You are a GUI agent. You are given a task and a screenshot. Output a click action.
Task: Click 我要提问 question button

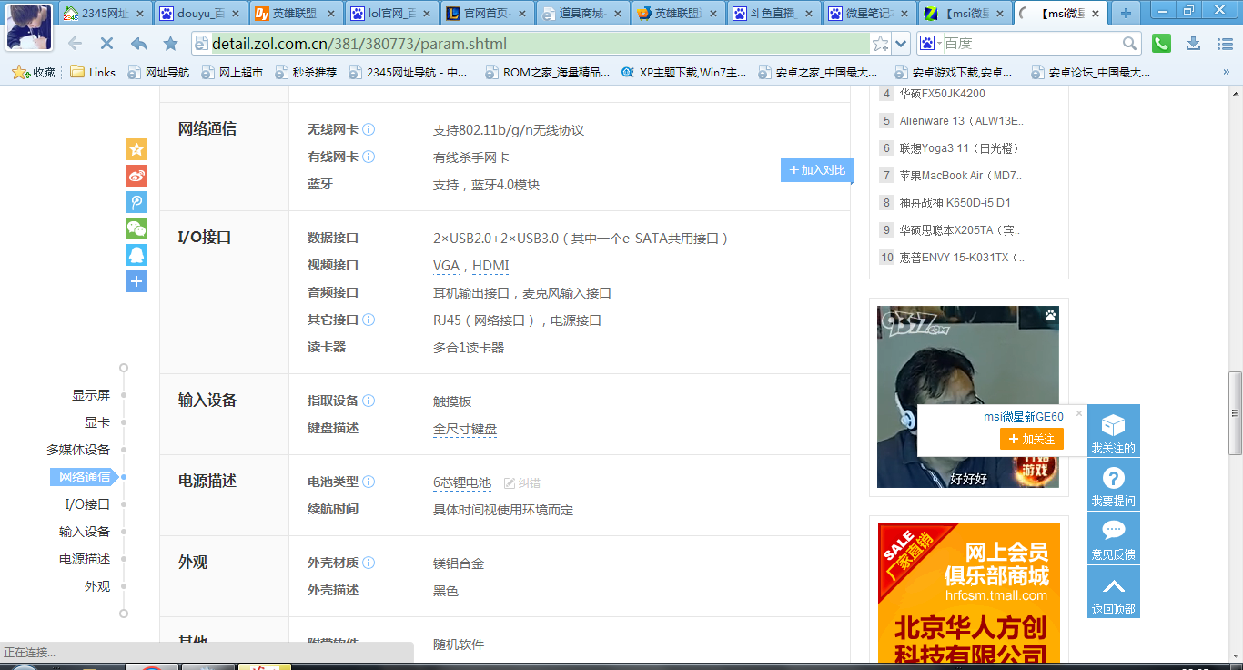click(x=1114, y=484)
